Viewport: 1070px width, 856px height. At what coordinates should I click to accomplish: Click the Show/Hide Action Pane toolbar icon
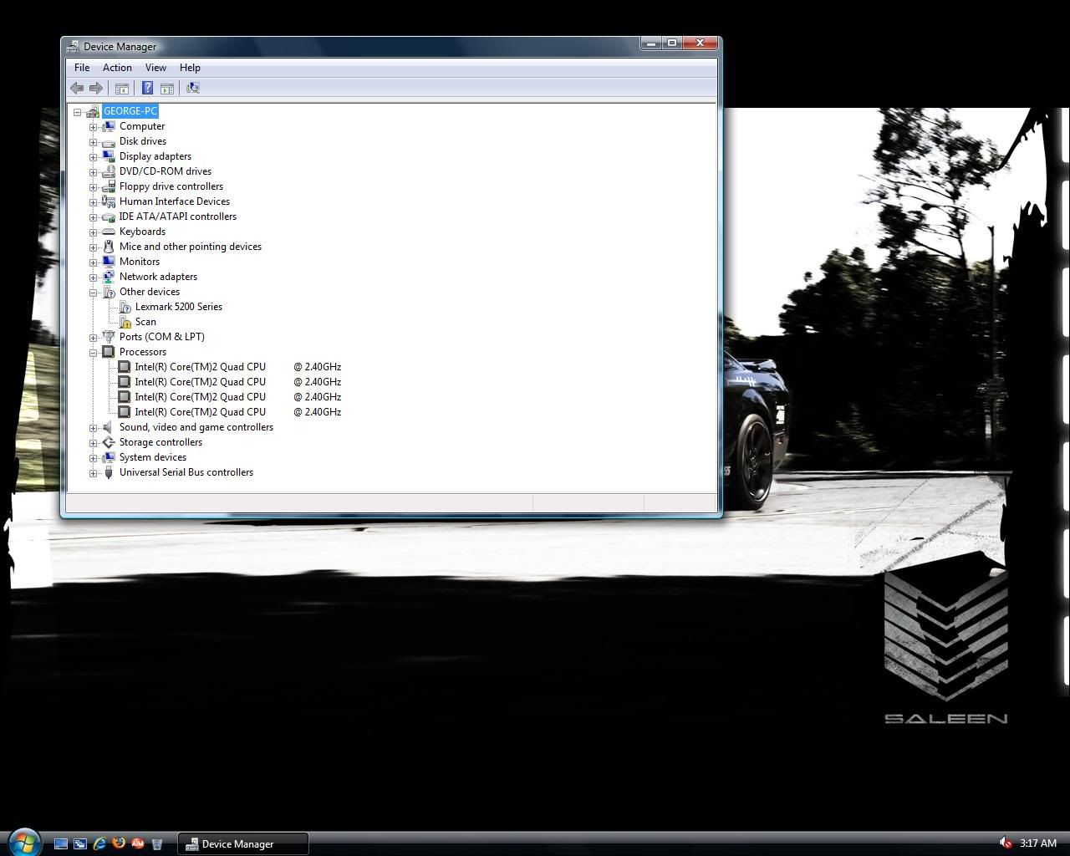click(167, 88)
